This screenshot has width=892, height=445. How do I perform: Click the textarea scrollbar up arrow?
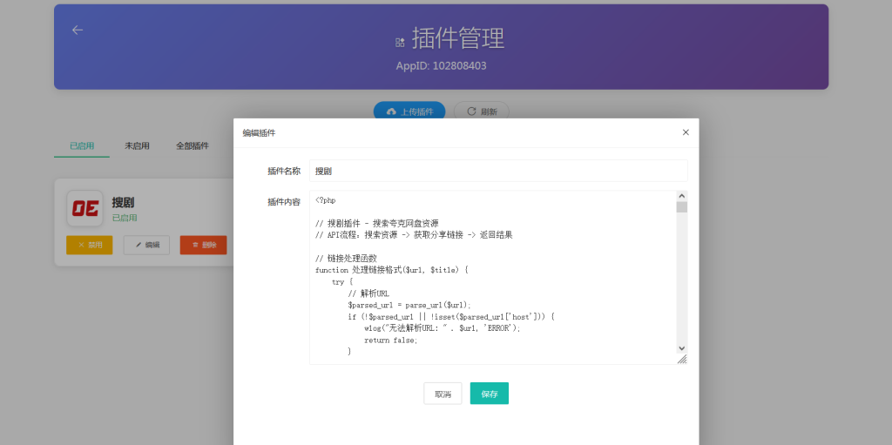click(681, 196)
